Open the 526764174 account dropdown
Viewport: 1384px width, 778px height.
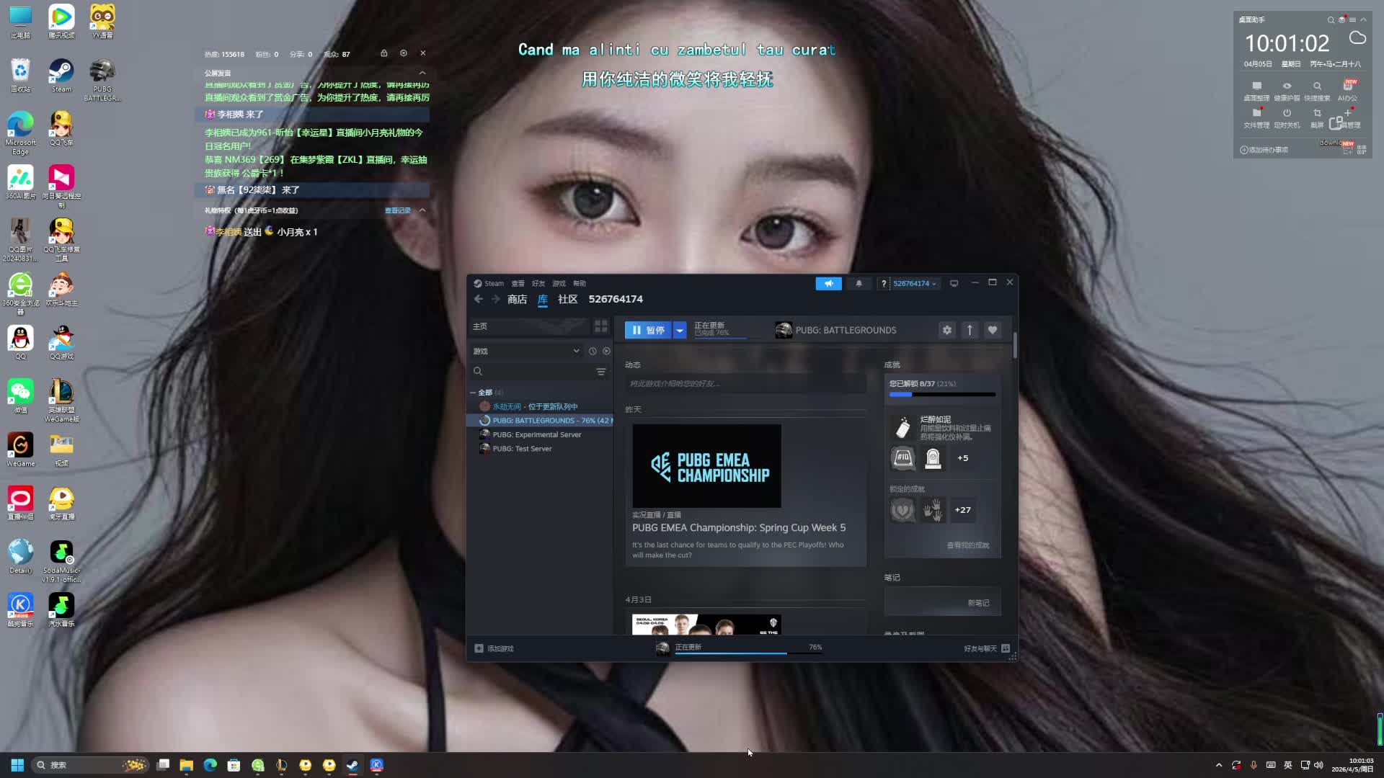(x=914, y=284)
